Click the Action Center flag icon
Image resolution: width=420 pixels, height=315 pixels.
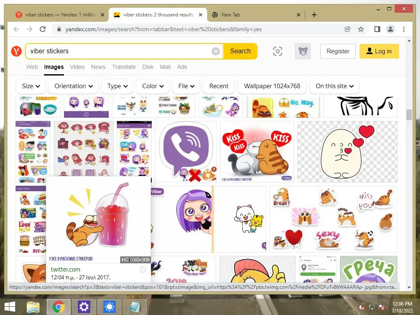click(381, 307)
